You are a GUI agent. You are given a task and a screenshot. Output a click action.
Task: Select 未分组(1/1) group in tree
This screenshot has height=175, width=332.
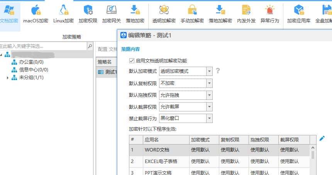pos(31,77)
